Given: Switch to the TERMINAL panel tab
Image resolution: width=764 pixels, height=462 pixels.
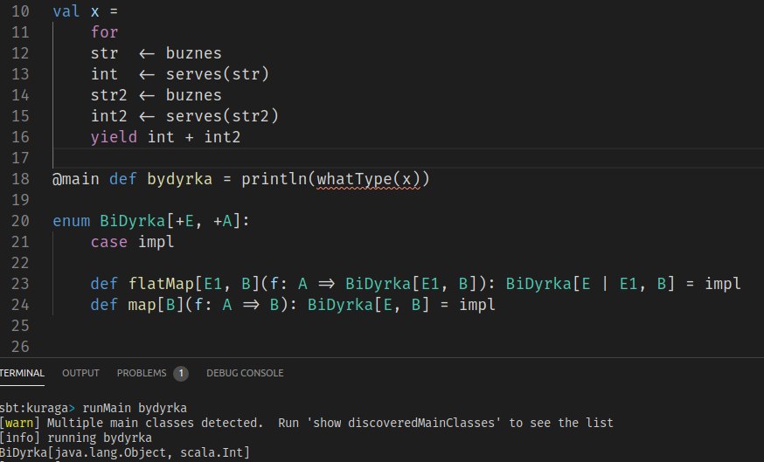Looking at the screenshot, I should coord(22,373).
